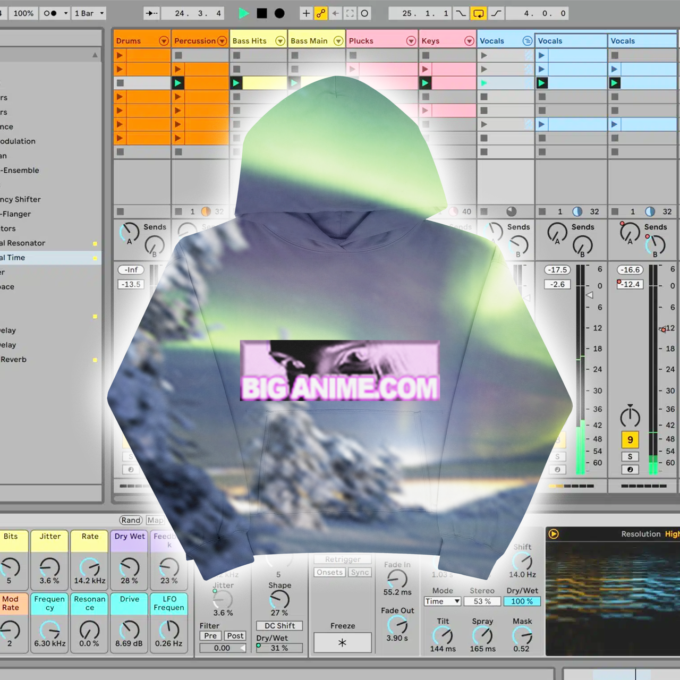
Task: Launch the playing Percussion clip in row three
Action: (x=178, y=83)
